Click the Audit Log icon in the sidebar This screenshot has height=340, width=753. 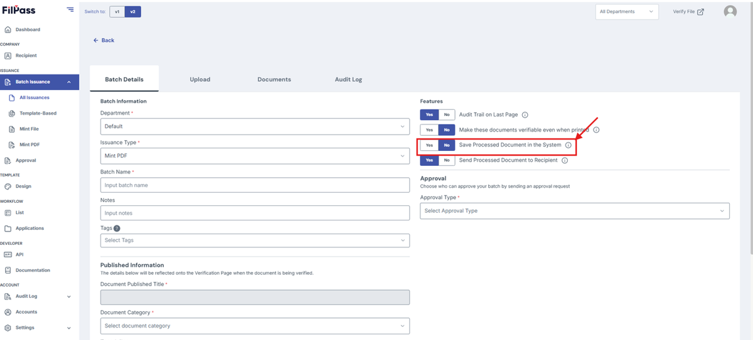click(x=8, y=296)
